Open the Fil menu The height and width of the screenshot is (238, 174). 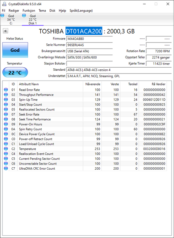(x=3, y=11)
